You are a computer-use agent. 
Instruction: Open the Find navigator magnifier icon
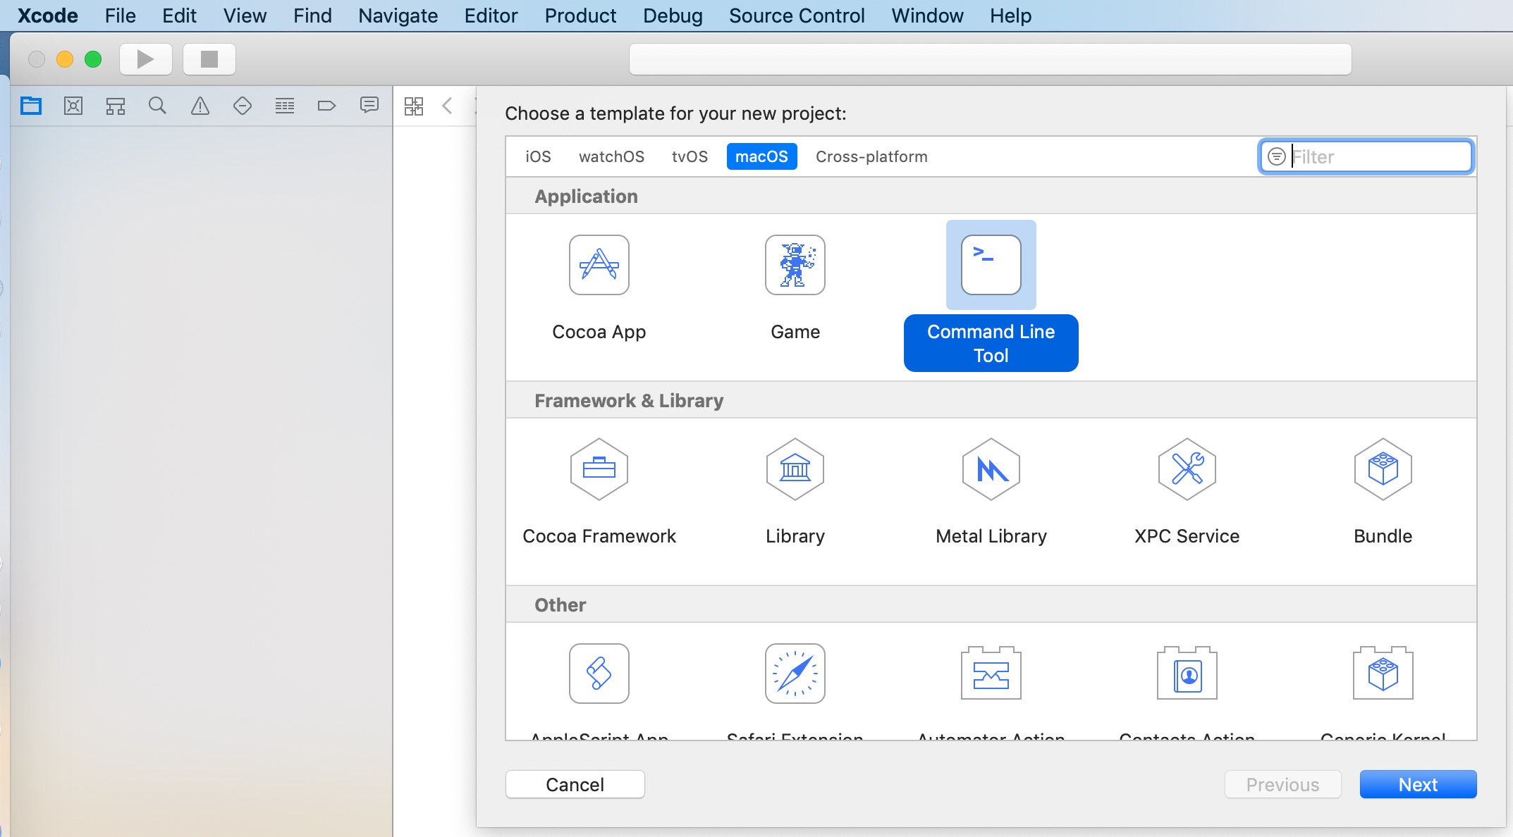[x=158, y=106]
